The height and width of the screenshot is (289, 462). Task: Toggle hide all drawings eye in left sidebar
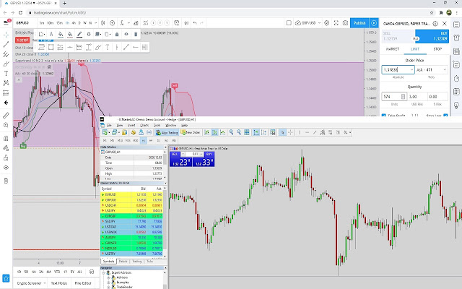[x=6, y=168]
